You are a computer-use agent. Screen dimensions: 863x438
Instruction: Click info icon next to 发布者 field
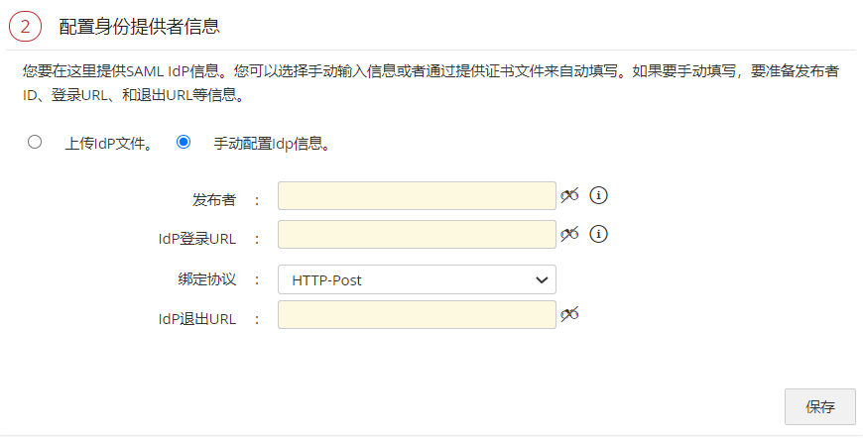598,195
